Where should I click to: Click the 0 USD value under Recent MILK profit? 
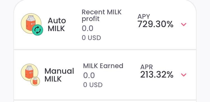click(x=91, y=38)
